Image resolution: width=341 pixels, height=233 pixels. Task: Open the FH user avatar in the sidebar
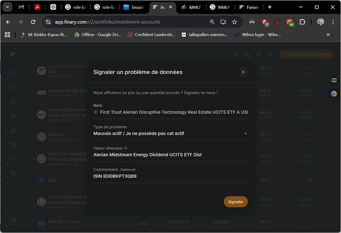tap(14, 221)
